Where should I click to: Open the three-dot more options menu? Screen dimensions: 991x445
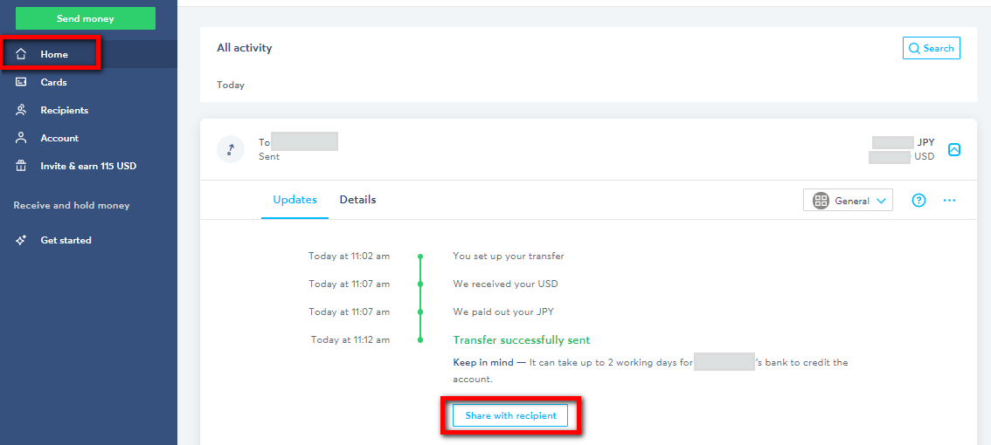coord(949,201)
